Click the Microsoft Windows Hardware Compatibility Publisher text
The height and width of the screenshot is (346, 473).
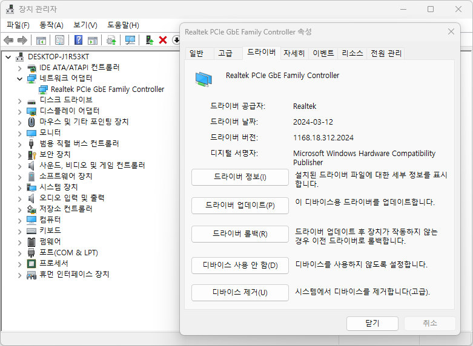(x=364, y=158)
